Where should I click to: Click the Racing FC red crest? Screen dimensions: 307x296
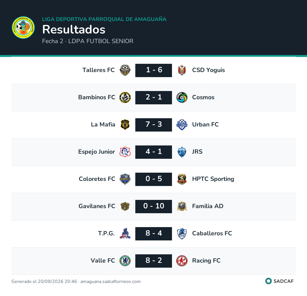182,261
